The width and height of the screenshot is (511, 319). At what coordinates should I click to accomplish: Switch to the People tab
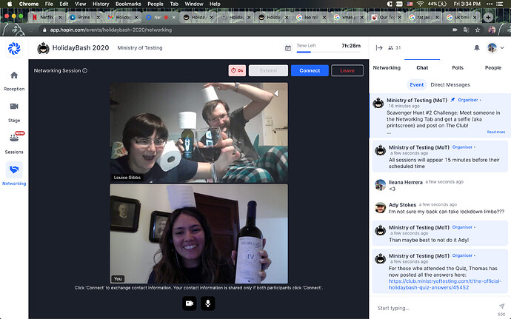click(492, 68)
